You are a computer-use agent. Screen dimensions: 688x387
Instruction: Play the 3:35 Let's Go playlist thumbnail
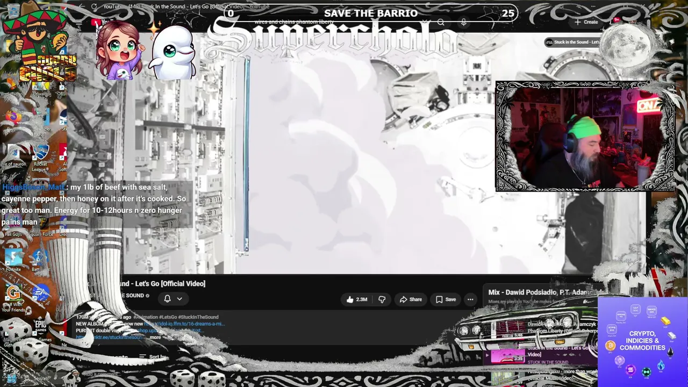508,356
